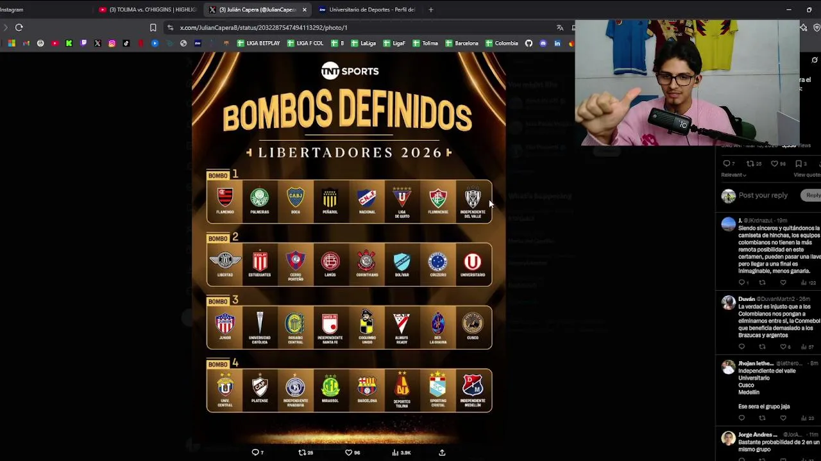The height and width of the screenshot is (461, 821).
Task: Switch to TOLIMA vs. O'HIGGINS YouTube tab
Action: [148, 10]
